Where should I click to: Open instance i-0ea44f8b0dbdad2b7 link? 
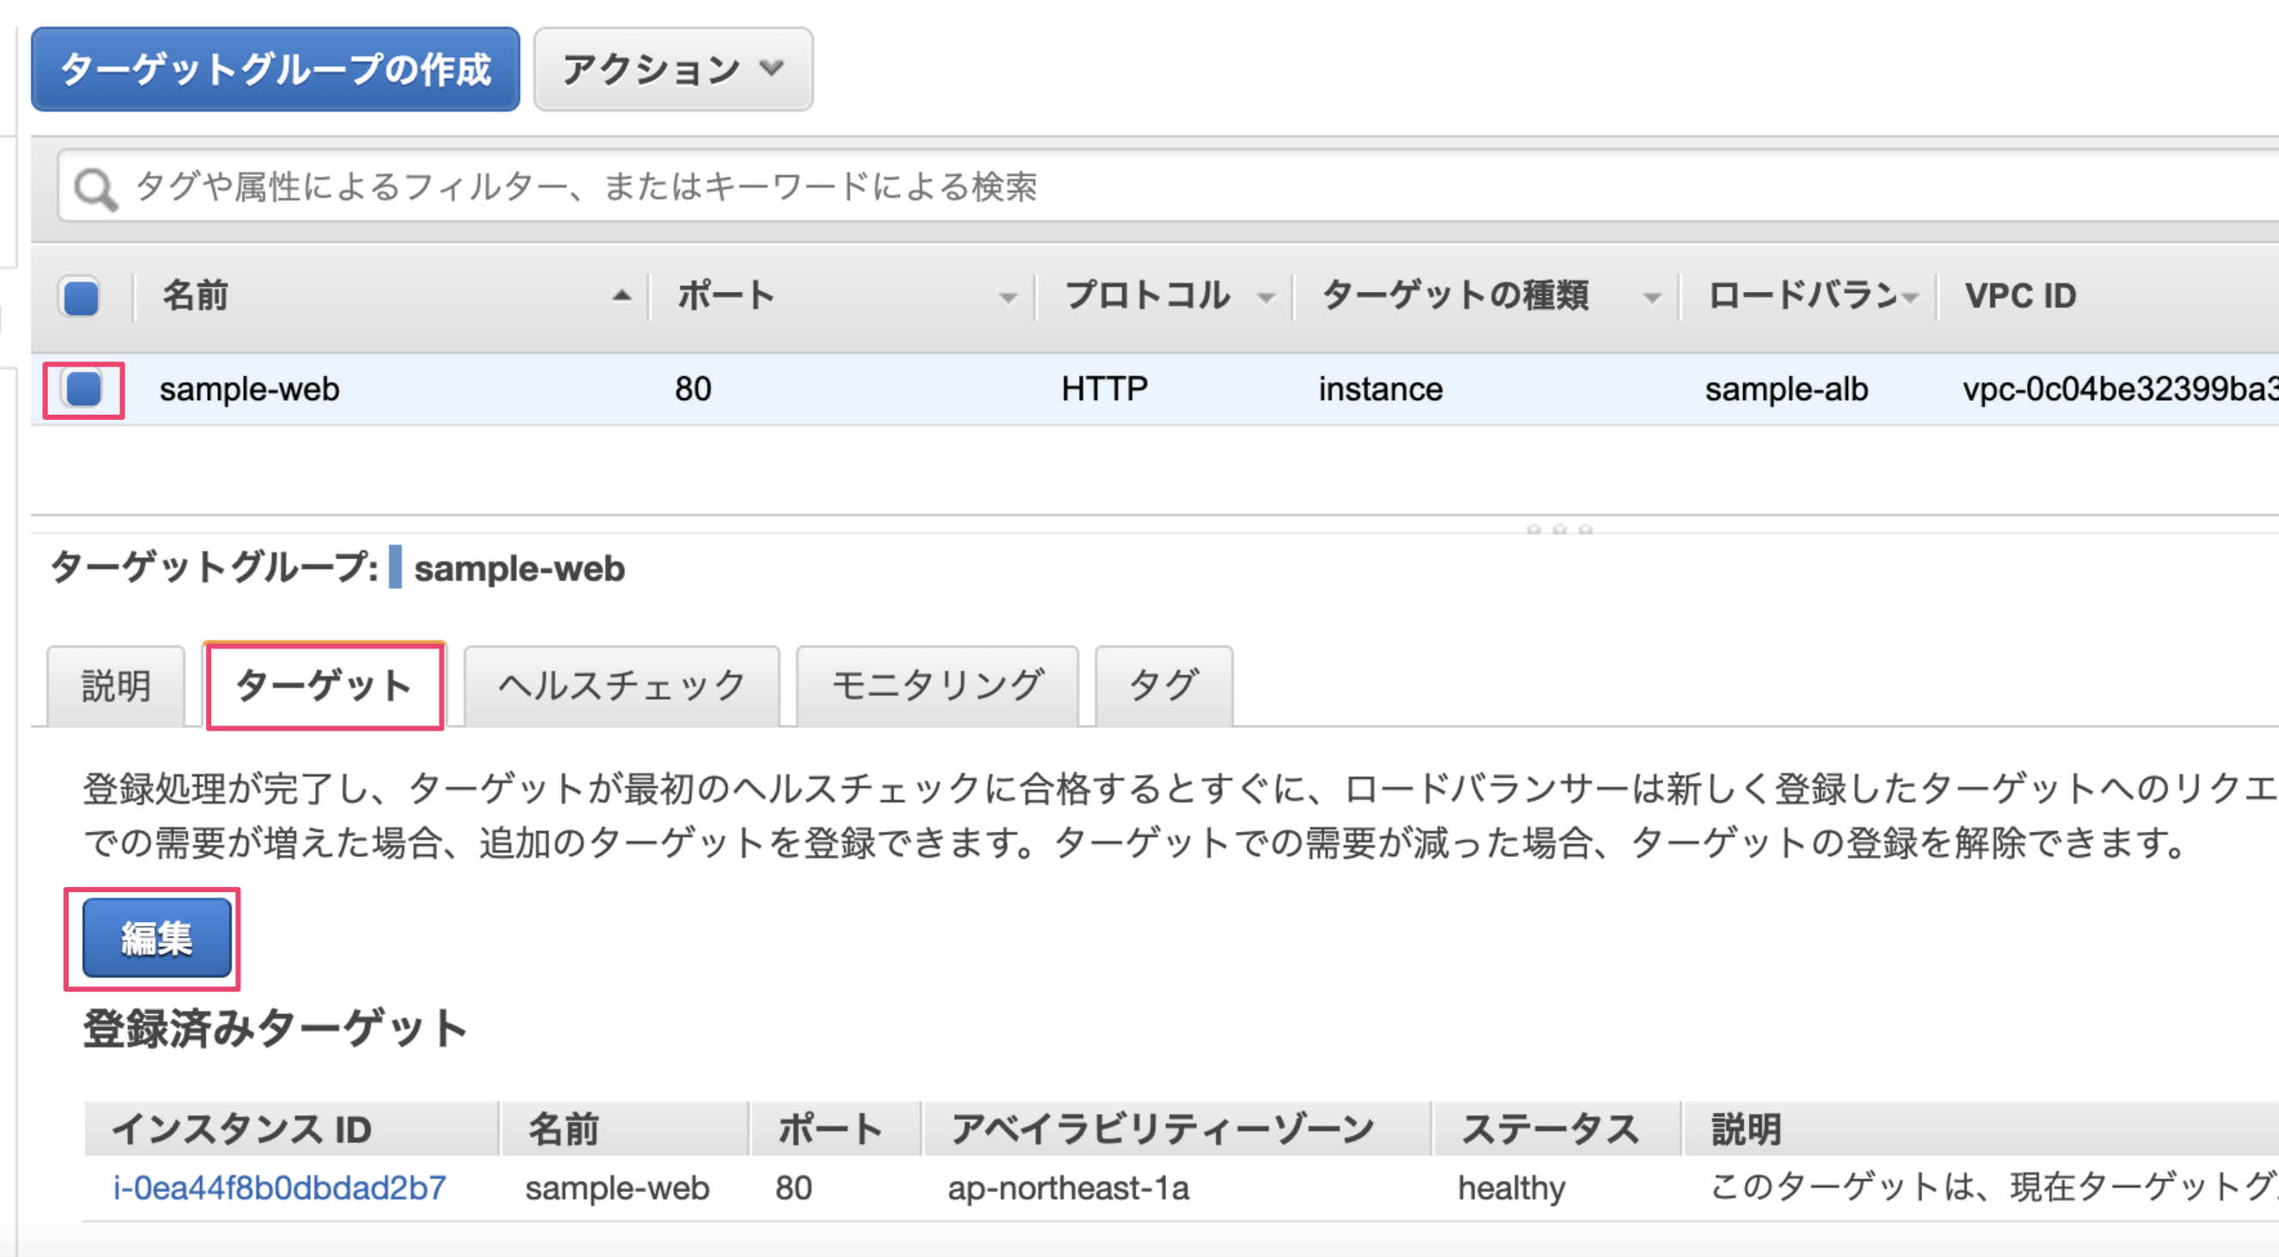[x=280, y=1188]
